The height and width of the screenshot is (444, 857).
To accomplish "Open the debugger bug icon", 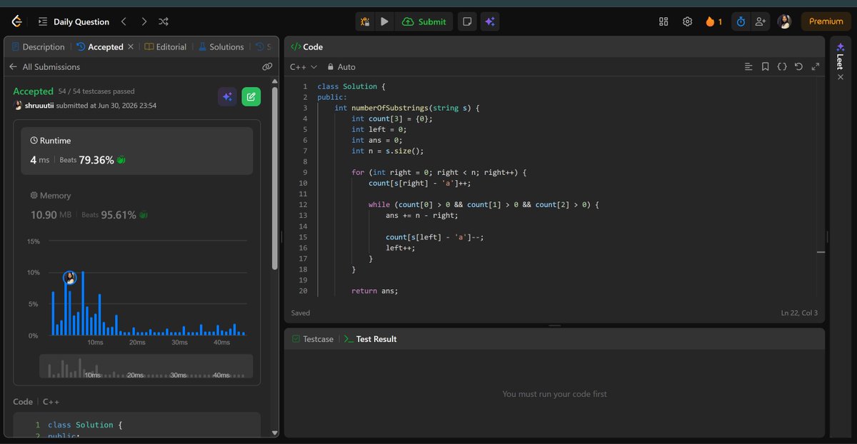I will 365,21.
